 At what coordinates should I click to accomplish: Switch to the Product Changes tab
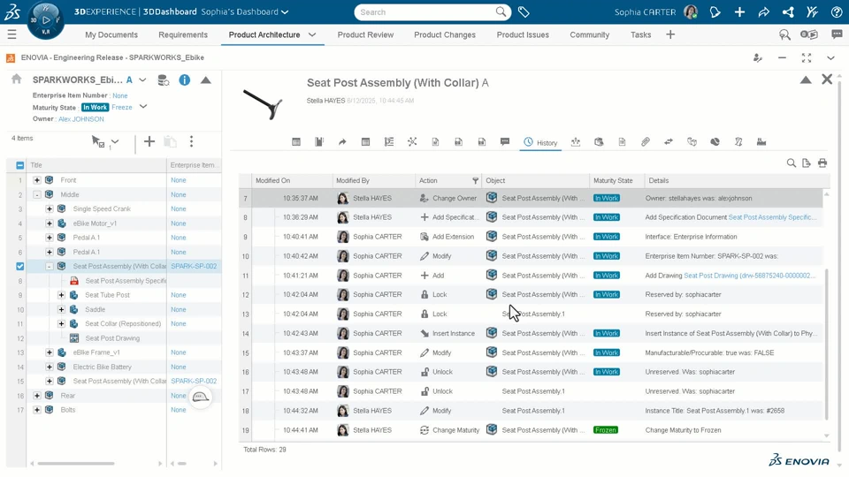pos(445,34)
